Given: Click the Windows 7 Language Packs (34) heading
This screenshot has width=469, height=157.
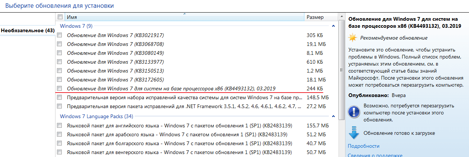Looking at the screenshot, I should coord(97,116).
